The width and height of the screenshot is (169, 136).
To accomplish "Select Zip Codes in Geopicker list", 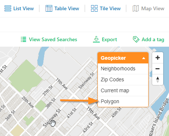I will [x=123, y=79].
